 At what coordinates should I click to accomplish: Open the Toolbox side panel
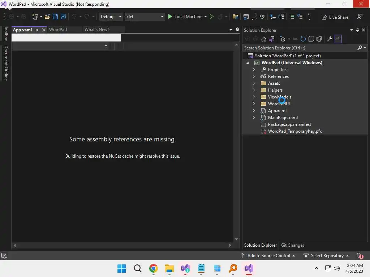click(x=6, y=34)
